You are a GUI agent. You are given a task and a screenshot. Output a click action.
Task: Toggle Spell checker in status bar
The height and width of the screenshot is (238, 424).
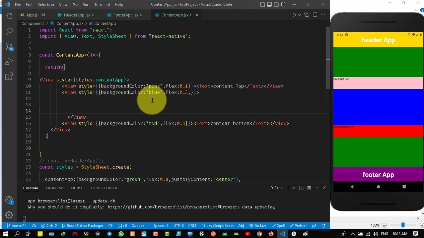pyautogui.click(x=278, y=226)
